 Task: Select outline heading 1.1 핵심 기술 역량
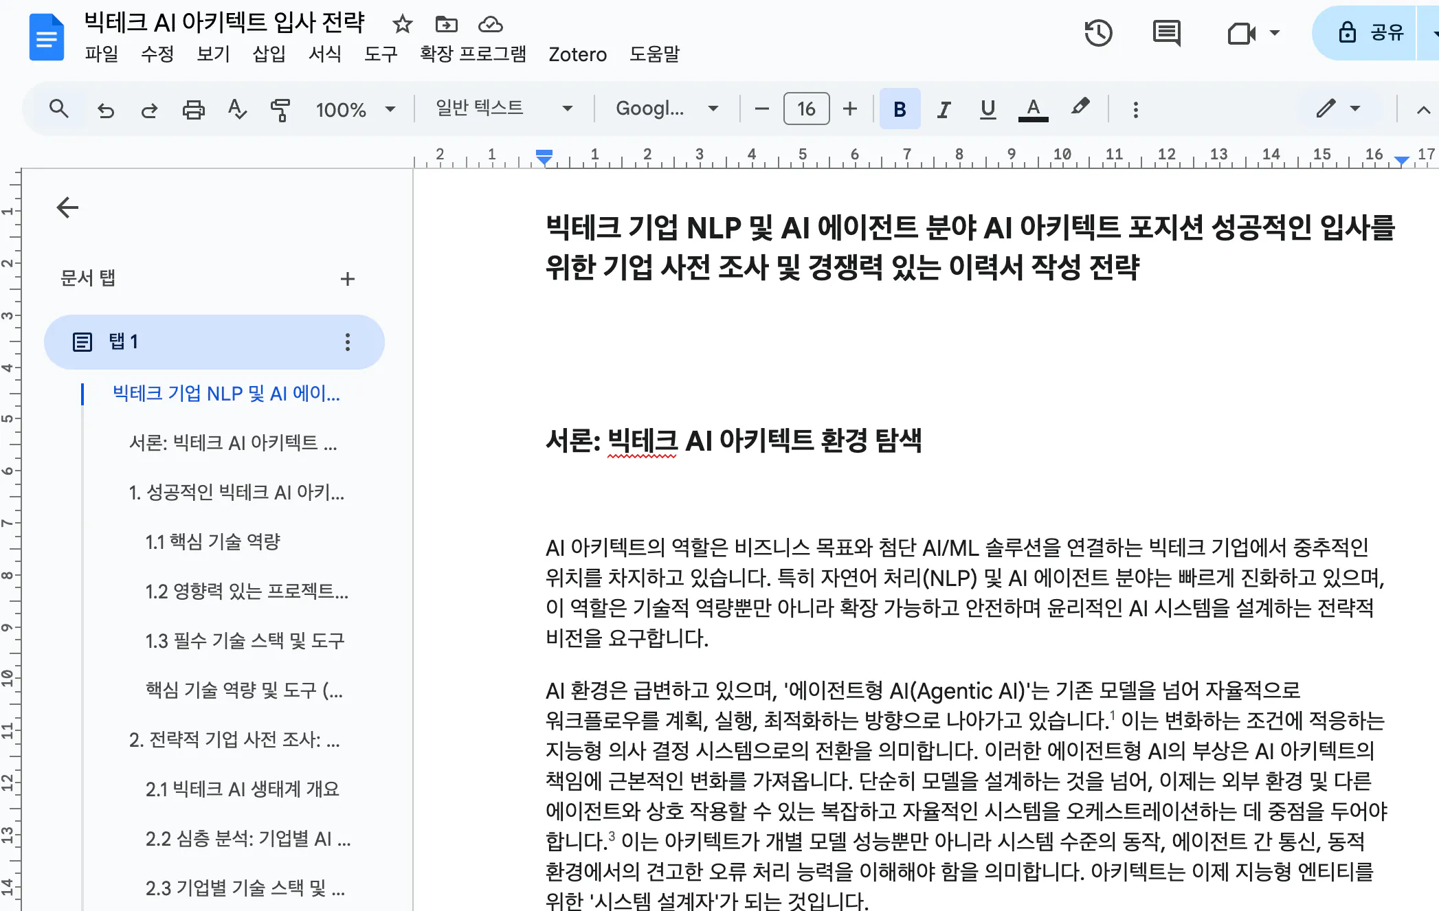[x=213, y=541]
